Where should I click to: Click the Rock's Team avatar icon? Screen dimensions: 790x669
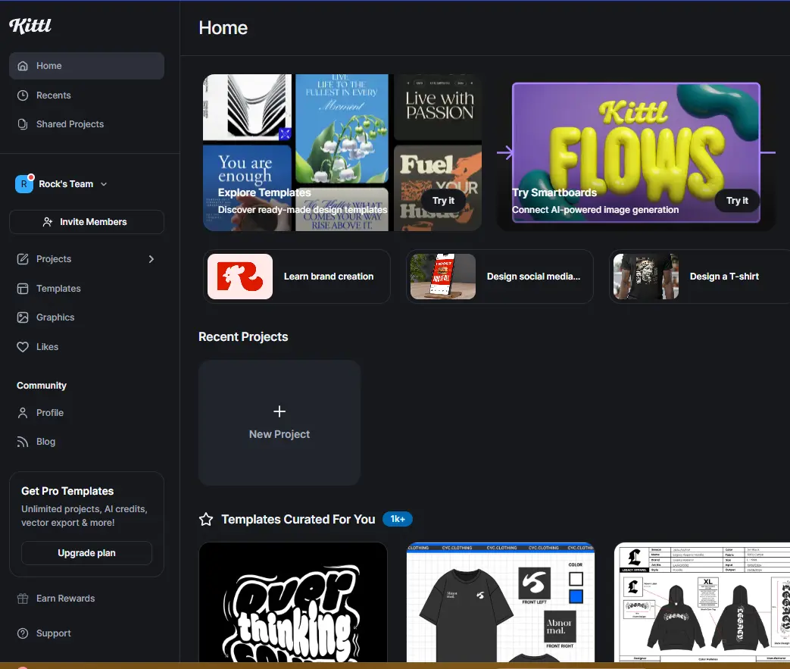point(24,184)
